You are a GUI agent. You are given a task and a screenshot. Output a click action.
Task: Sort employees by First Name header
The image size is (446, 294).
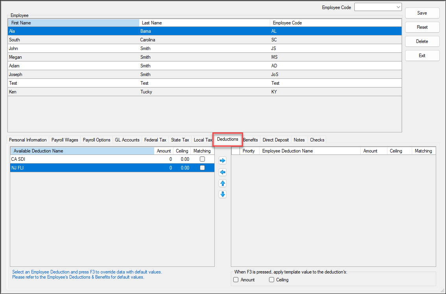(74, 23)
